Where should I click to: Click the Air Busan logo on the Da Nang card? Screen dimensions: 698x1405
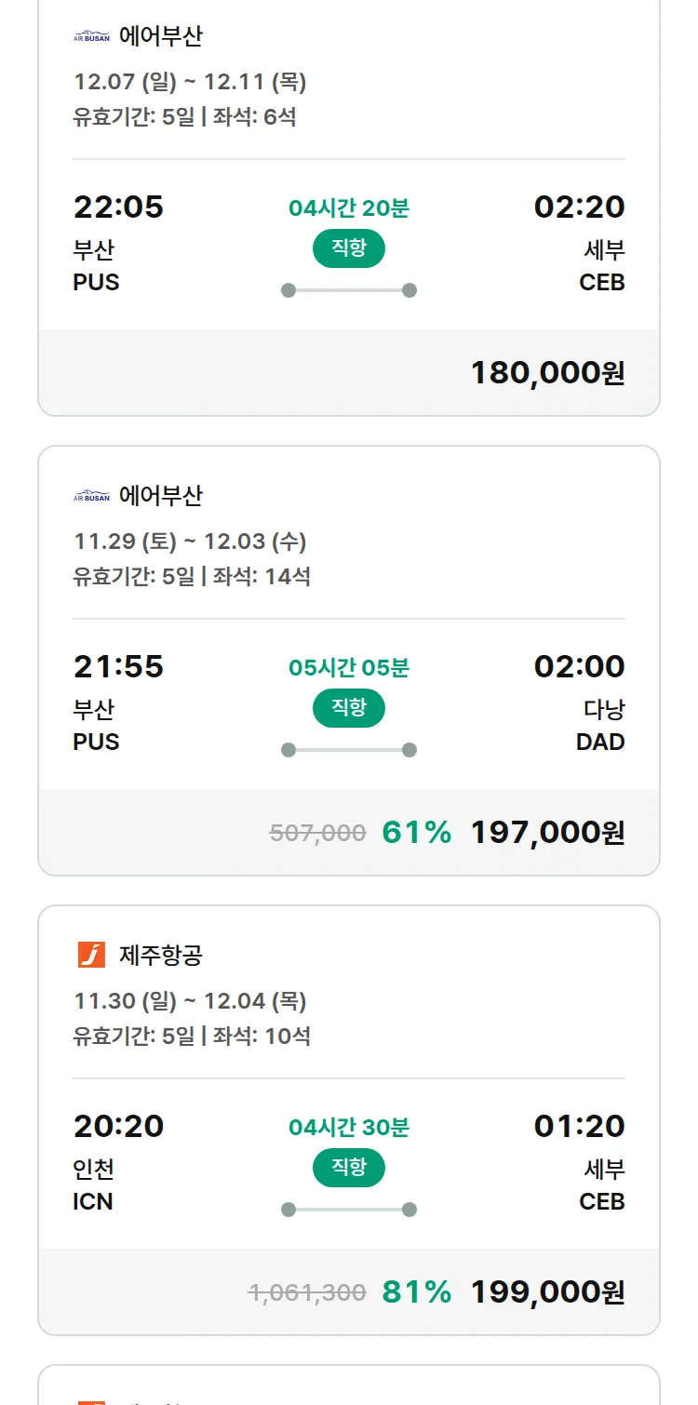pos(91,497)
